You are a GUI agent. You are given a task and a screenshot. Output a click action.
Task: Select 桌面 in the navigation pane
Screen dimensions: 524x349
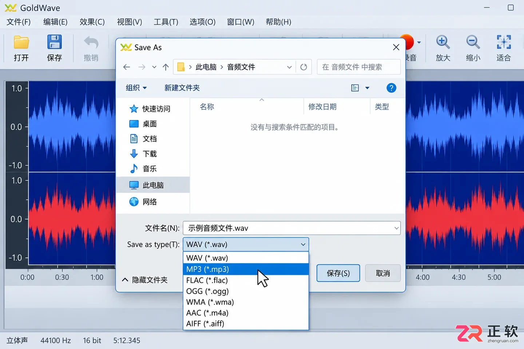143,124
